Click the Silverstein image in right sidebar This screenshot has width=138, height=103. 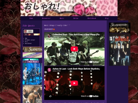[120, 28]
